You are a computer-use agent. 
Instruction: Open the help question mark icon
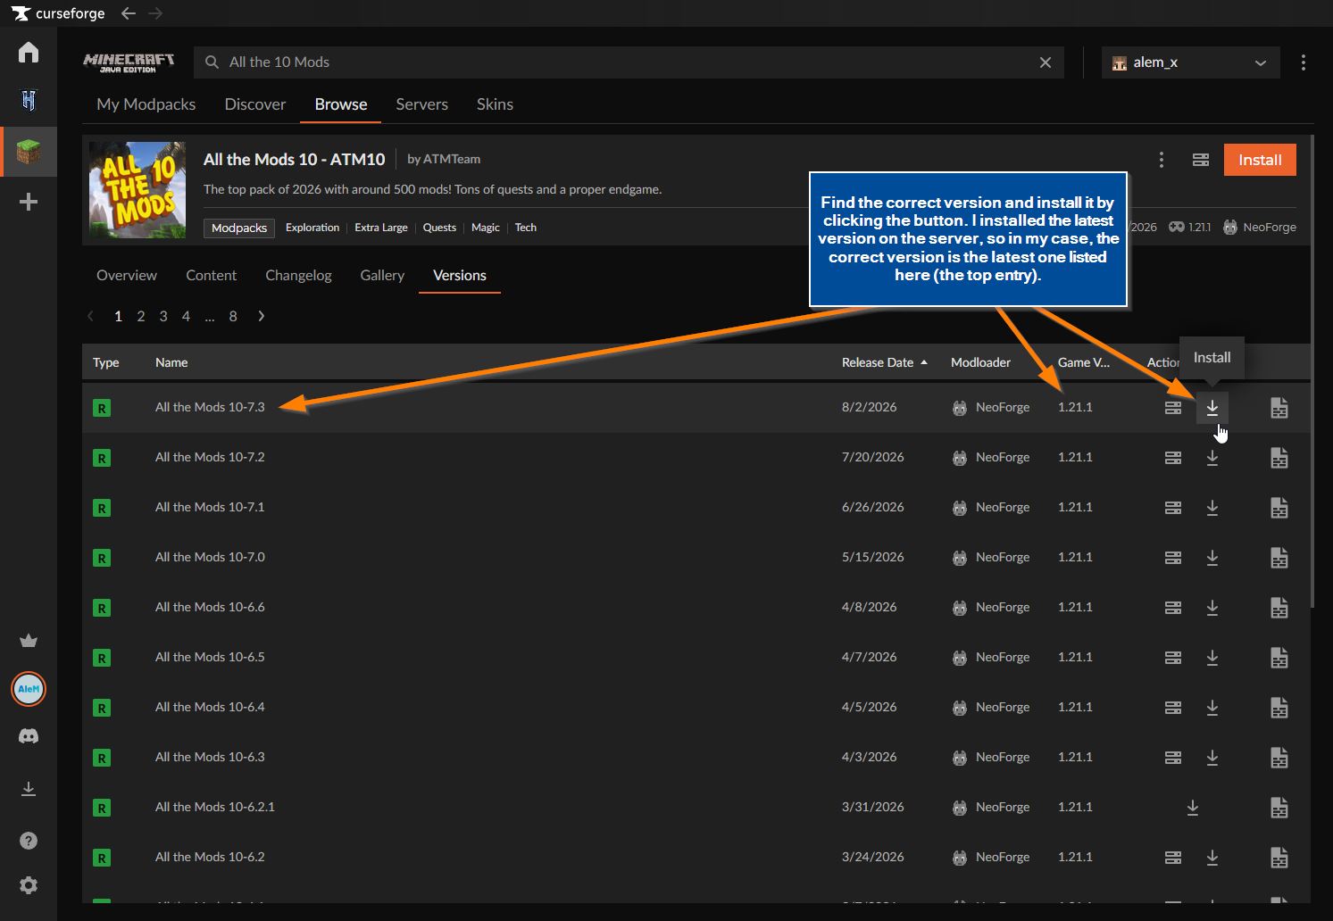pos(29,841)
